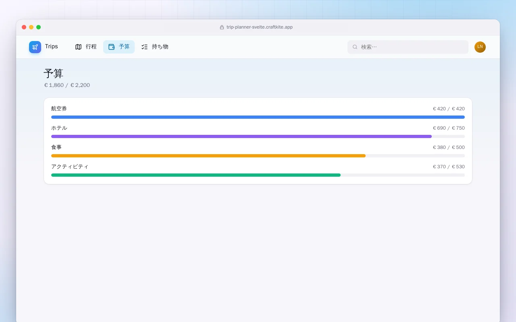
Task: Open the 持ち物 tab
Action: click(x=155, y=47)
